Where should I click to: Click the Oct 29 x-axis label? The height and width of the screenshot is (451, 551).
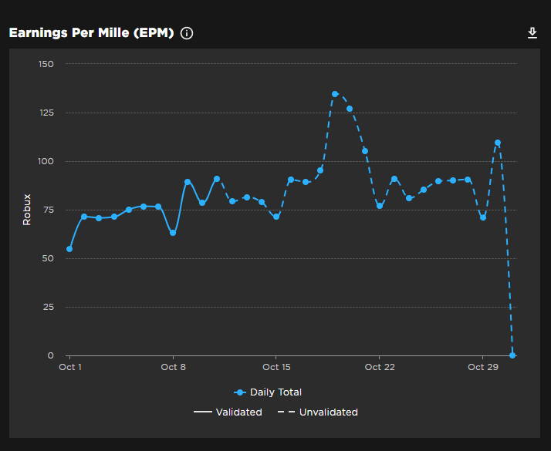click(x=483, y=367)
